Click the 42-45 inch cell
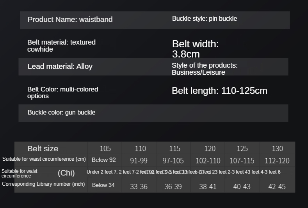The height and width of the screenshot is (208, 308). point(277,186)
